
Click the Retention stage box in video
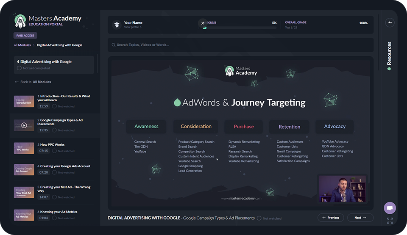pos(289,127)
